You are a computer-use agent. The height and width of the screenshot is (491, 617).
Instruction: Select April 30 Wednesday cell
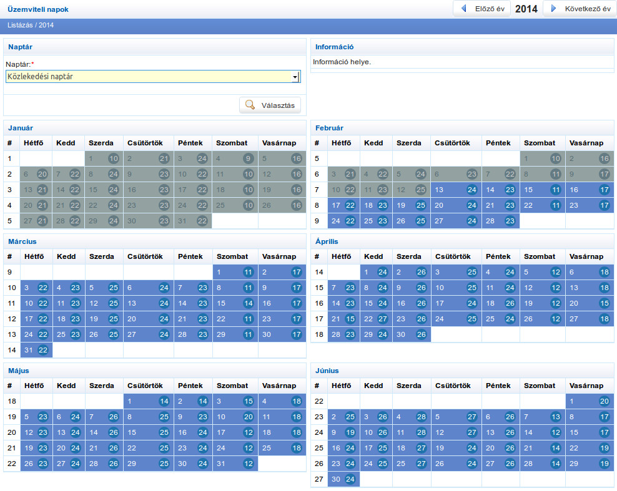pos(412,334)
